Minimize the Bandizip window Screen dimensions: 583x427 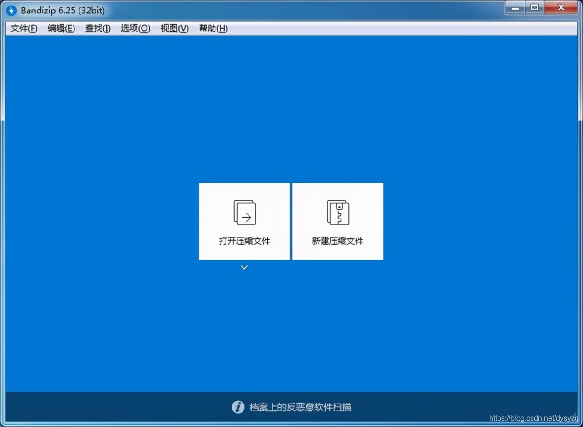click(516, 8)
